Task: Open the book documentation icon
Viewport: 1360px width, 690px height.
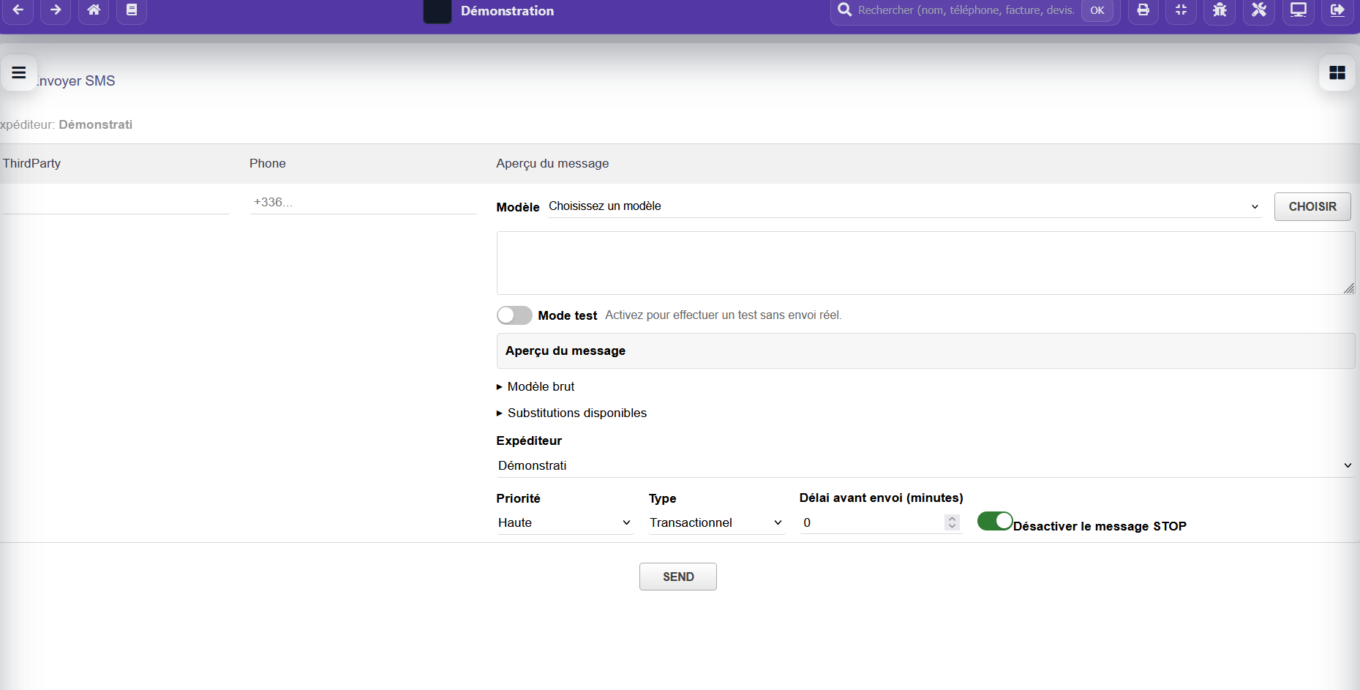Action: (132, 10)
